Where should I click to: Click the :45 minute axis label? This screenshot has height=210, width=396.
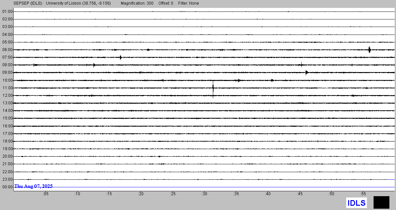pos(300,194)
